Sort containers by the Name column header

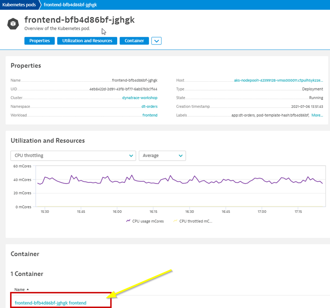click(19, 289)
